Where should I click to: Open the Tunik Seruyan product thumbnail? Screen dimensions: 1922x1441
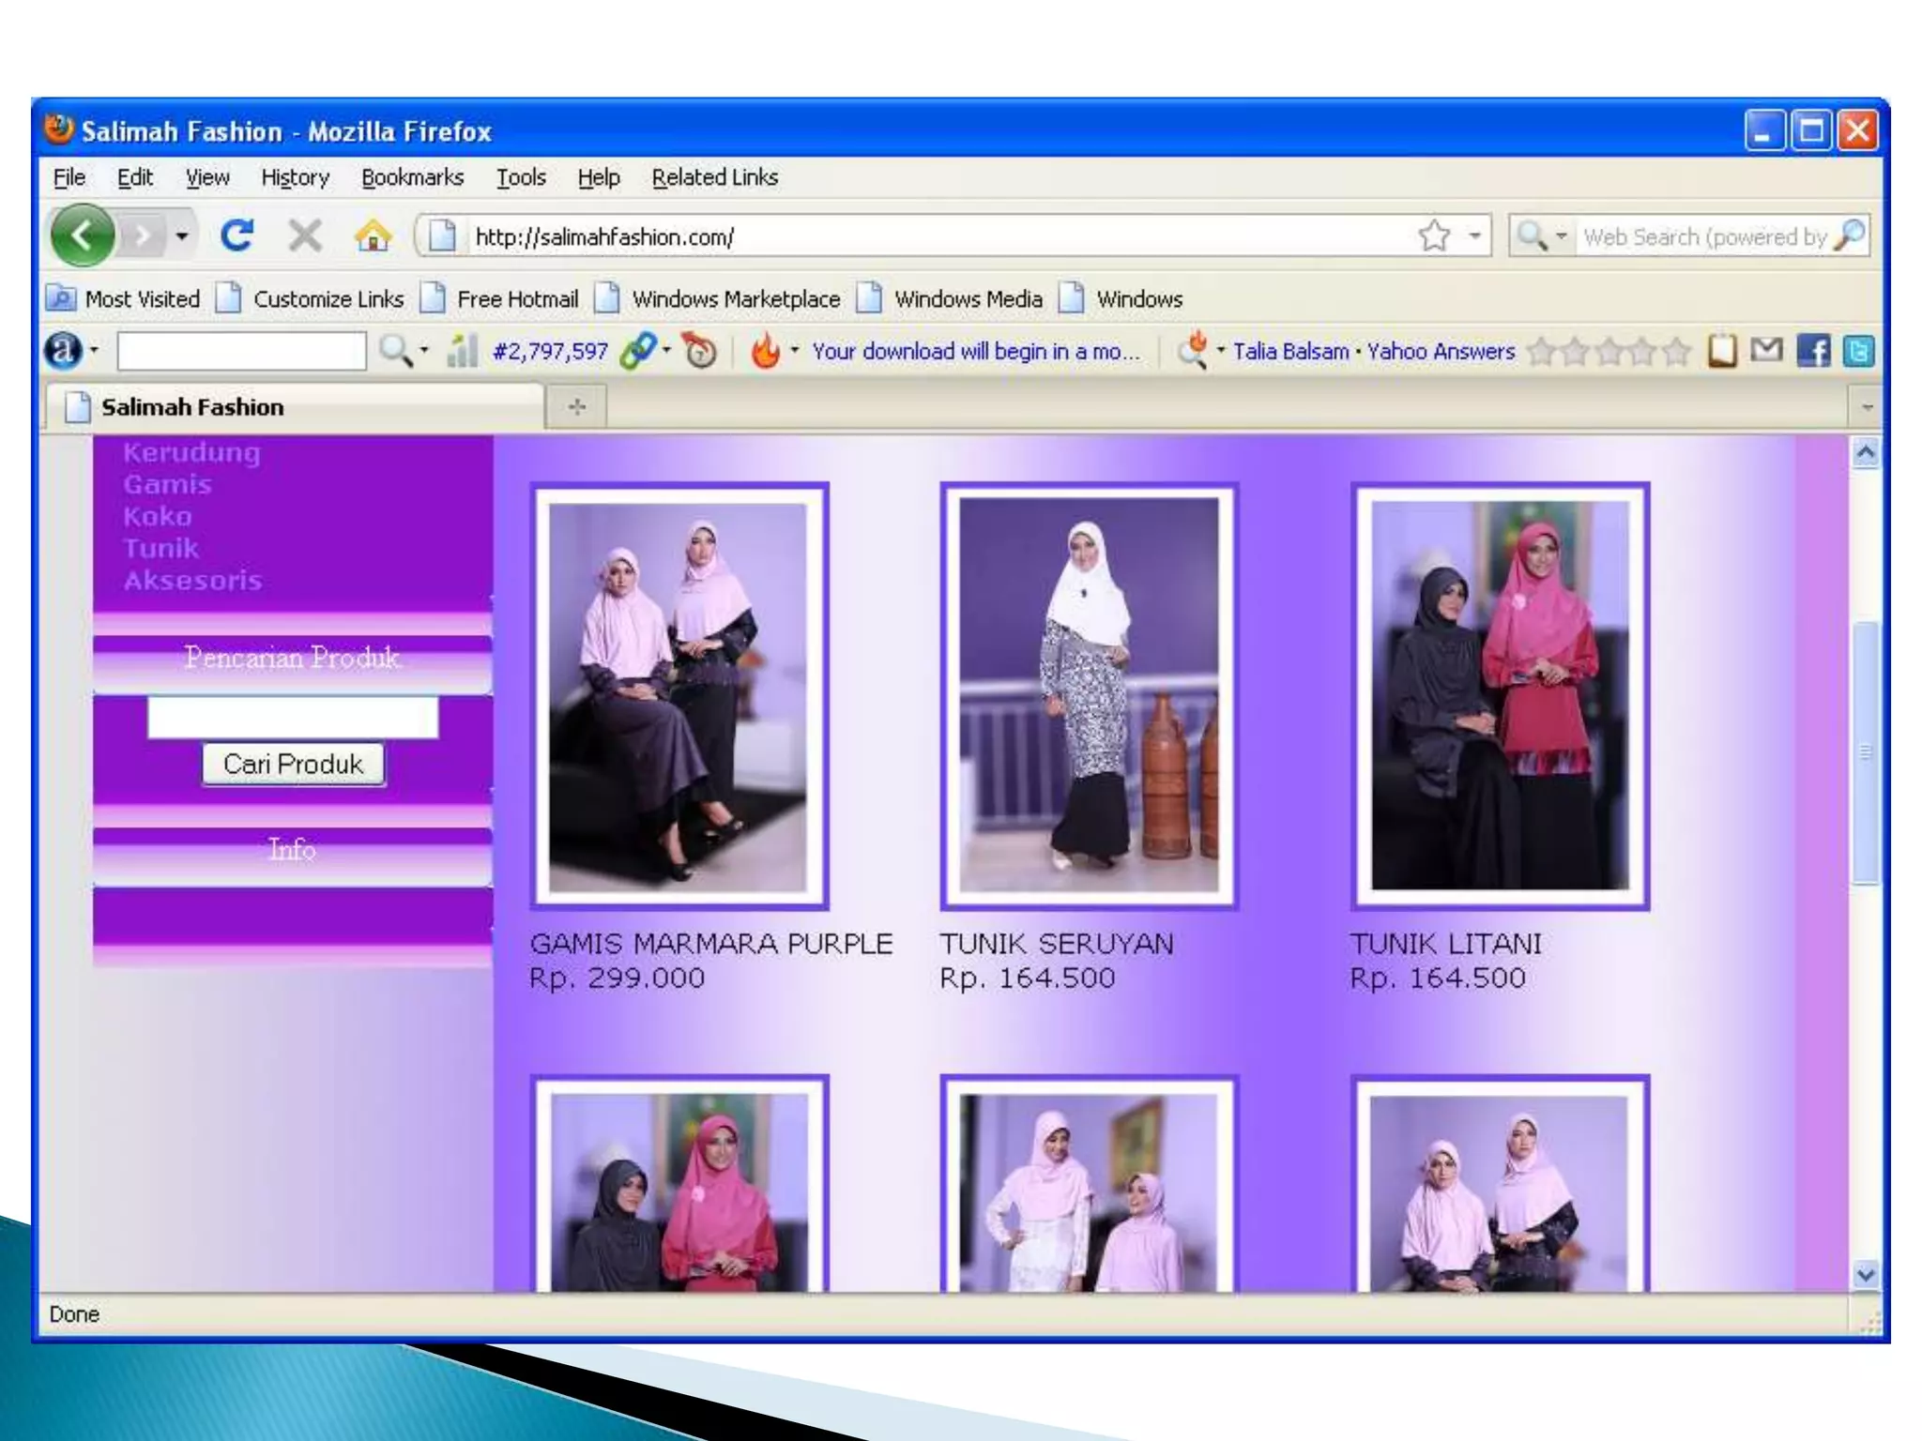(x=1089, y=695)
